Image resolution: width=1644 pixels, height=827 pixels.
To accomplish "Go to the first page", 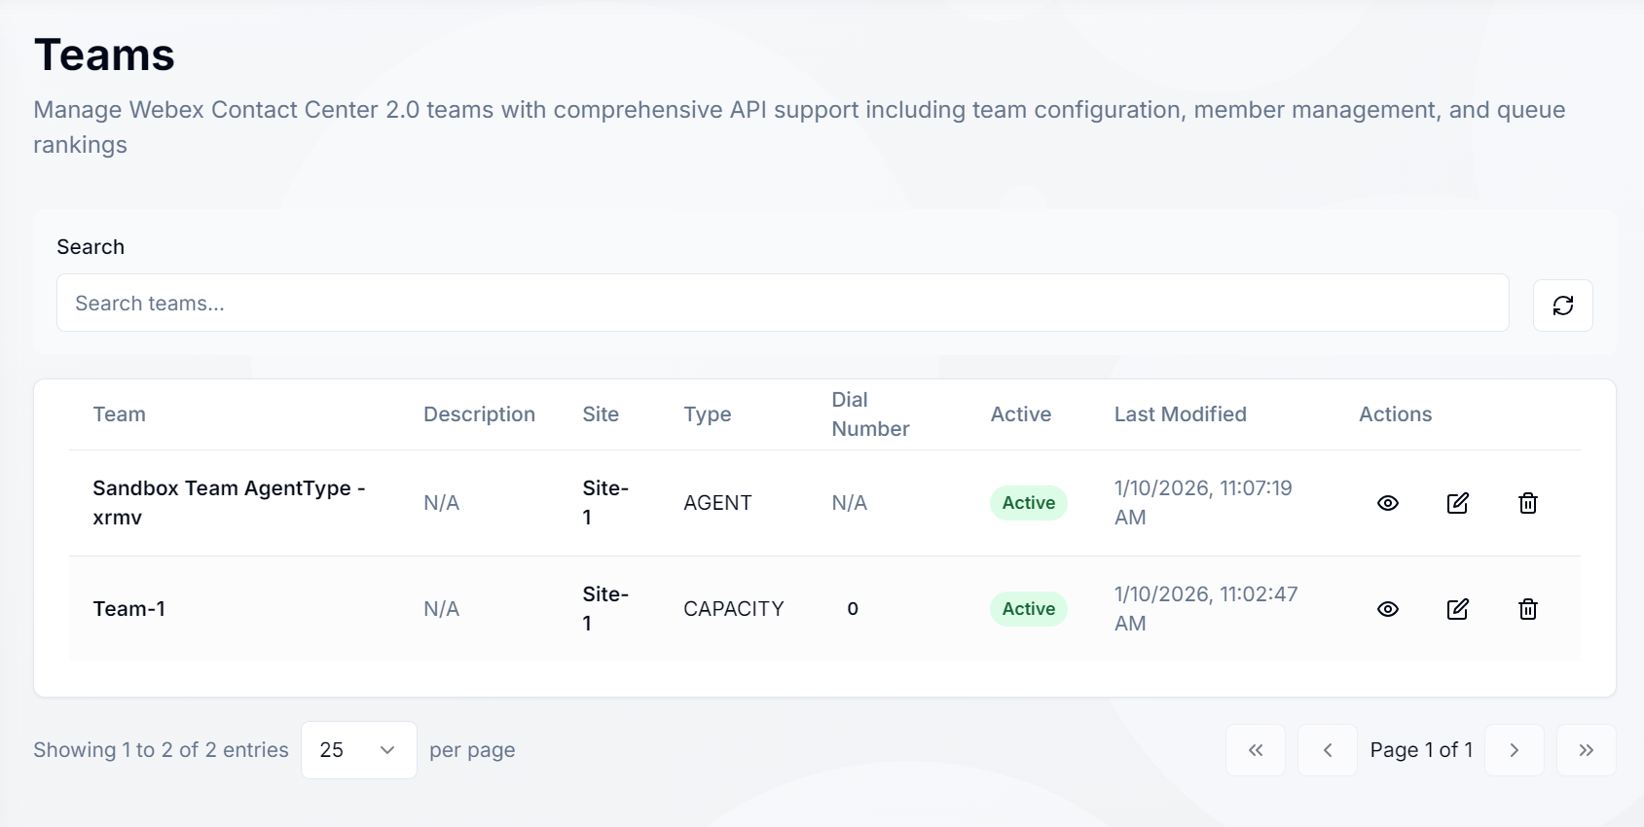I will pyautogui.click(x=1256, y=750).
